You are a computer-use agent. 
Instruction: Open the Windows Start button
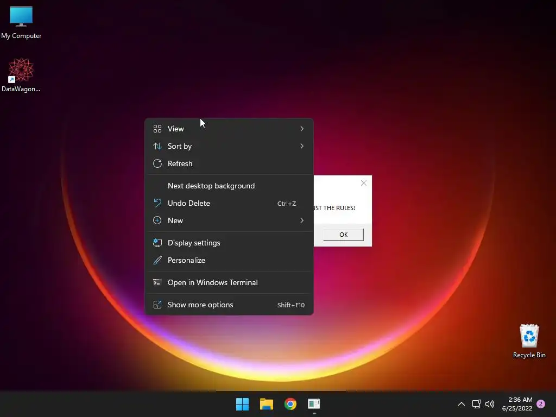243,404
